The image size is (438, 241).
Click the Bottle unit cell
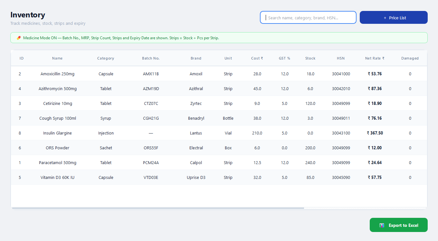pos(228,118)
